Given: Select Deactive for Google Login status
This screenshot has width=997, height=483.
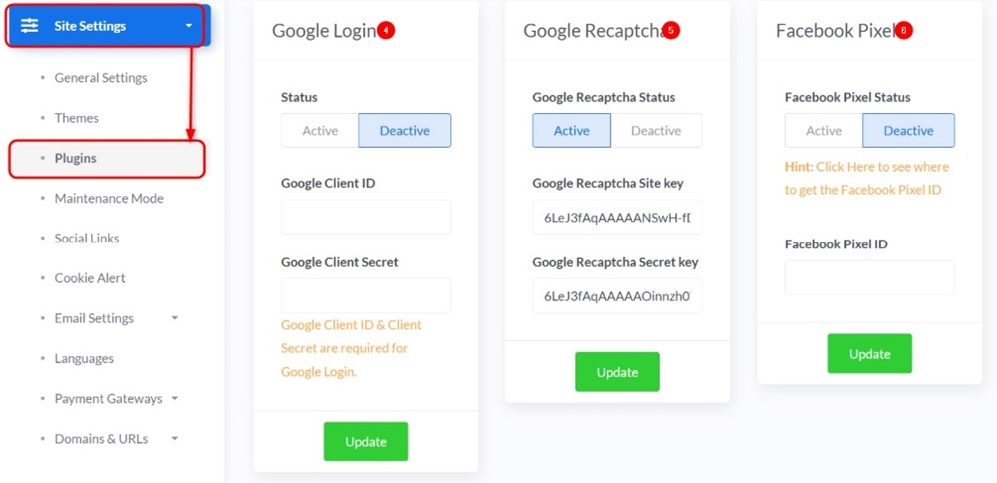Looking at the screenshot, I should tap(405, 131).
